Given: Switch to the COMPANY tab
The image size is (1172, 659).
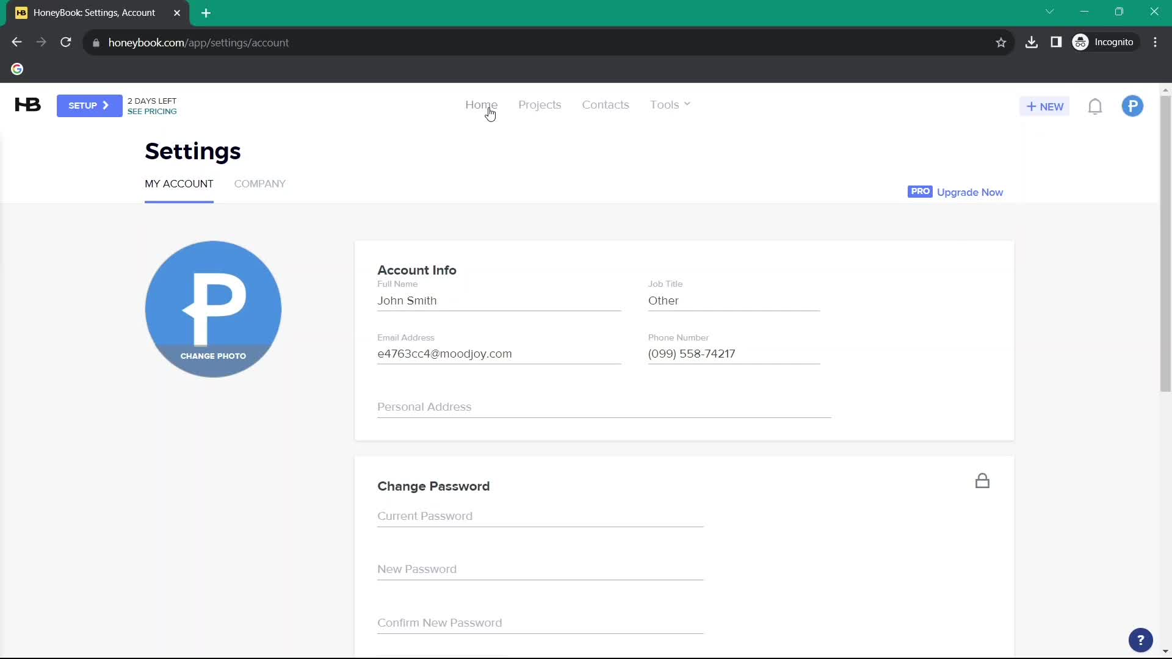Looking at the screenshot, I should click(260, 184).
